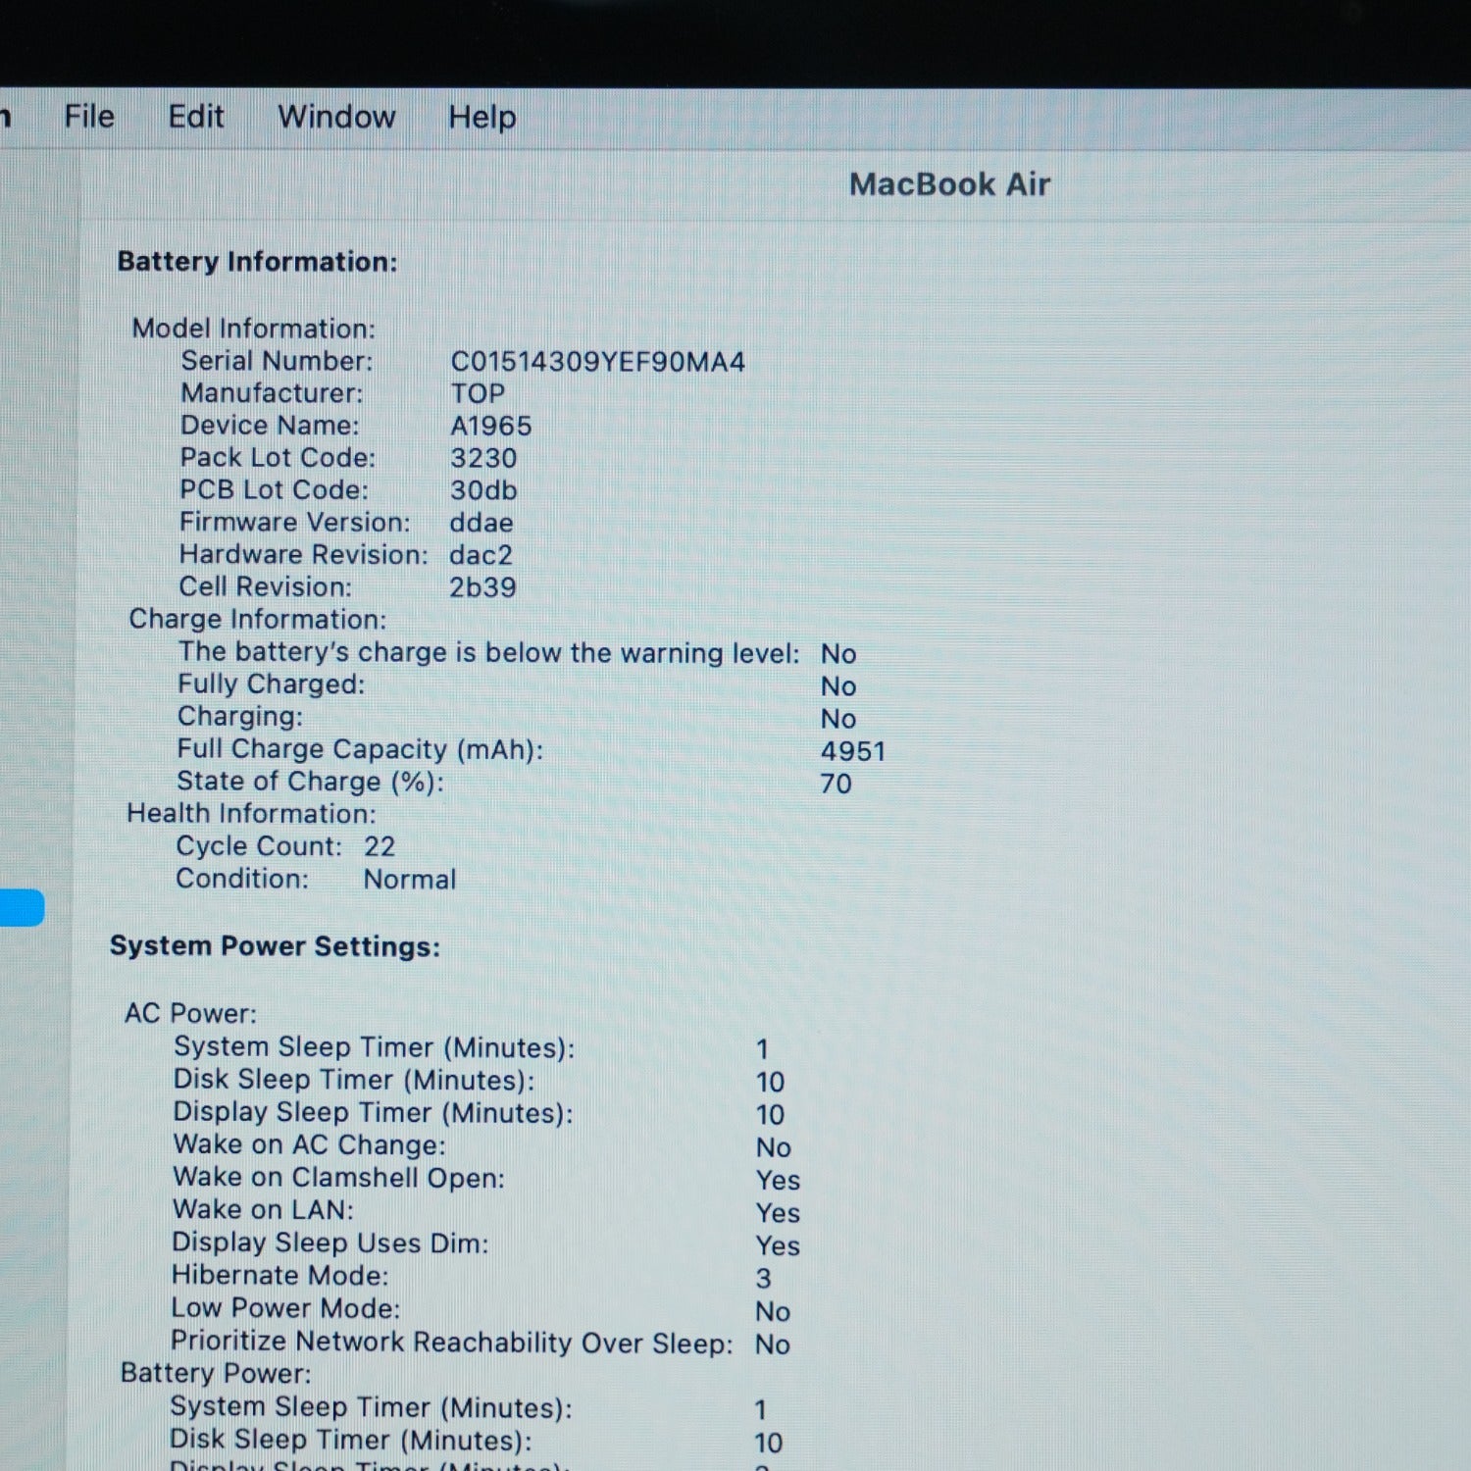Click AC System Sleep Timer value 1
Viewport: 1471px width, 1471px height.
(x=762, y=1049)
